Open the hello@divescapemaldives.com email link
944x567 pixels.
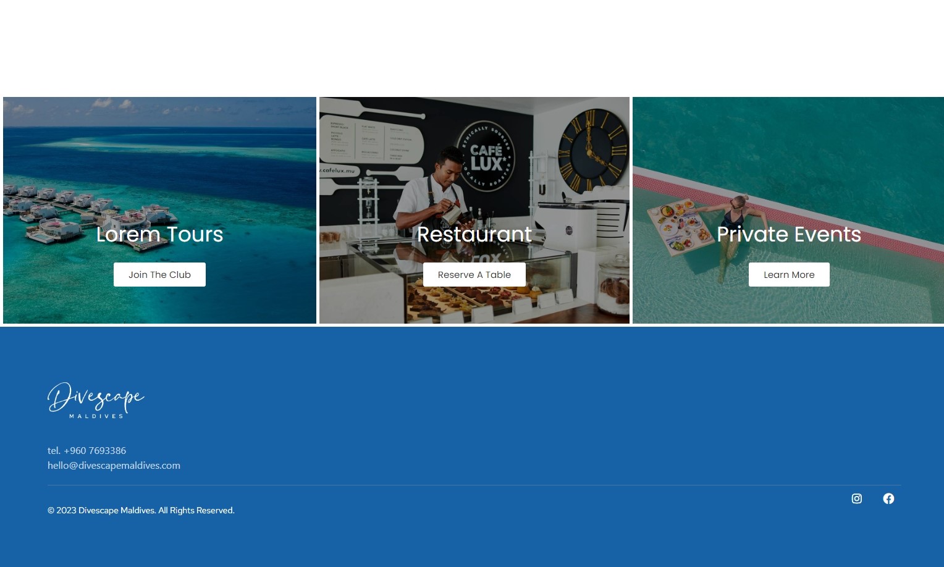(x=114, y=466)
